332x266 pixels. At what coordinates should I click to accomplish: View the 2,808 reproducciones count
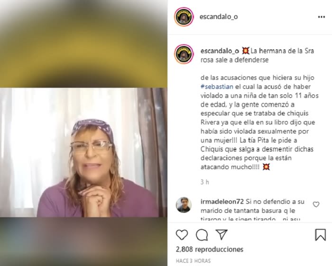pyautogui.click(x=210, y=249)
